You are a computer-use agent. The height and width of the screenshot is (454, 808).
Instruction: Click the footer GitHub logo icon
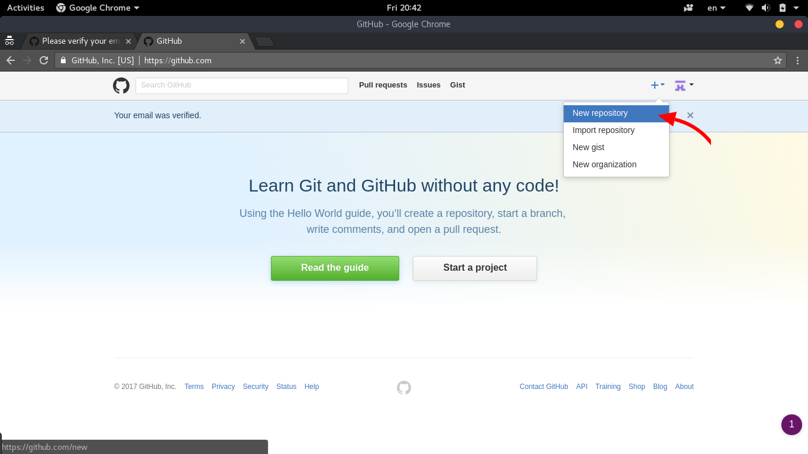click(404, 388)
